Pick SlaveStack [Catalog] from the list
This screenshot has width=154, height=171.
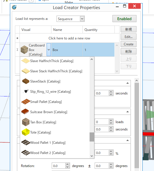click(55, 81)
